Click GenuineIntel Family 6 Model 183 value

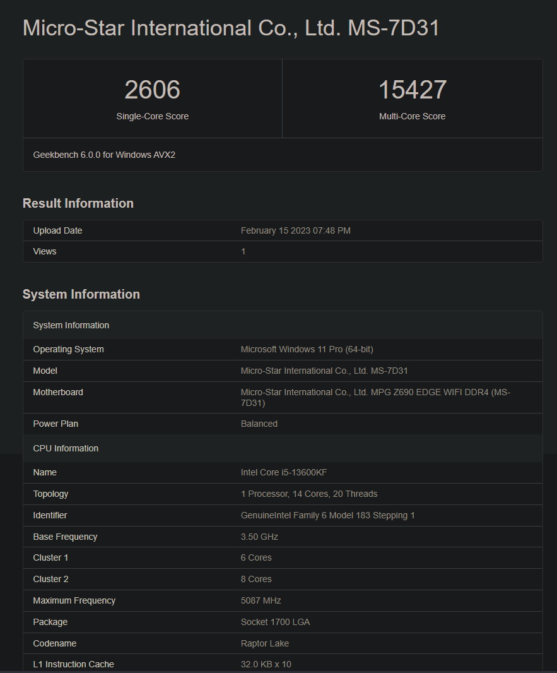pos(328,515)
